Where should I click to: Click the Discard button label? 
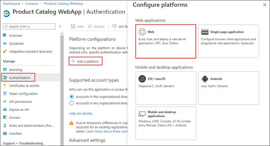99,27
